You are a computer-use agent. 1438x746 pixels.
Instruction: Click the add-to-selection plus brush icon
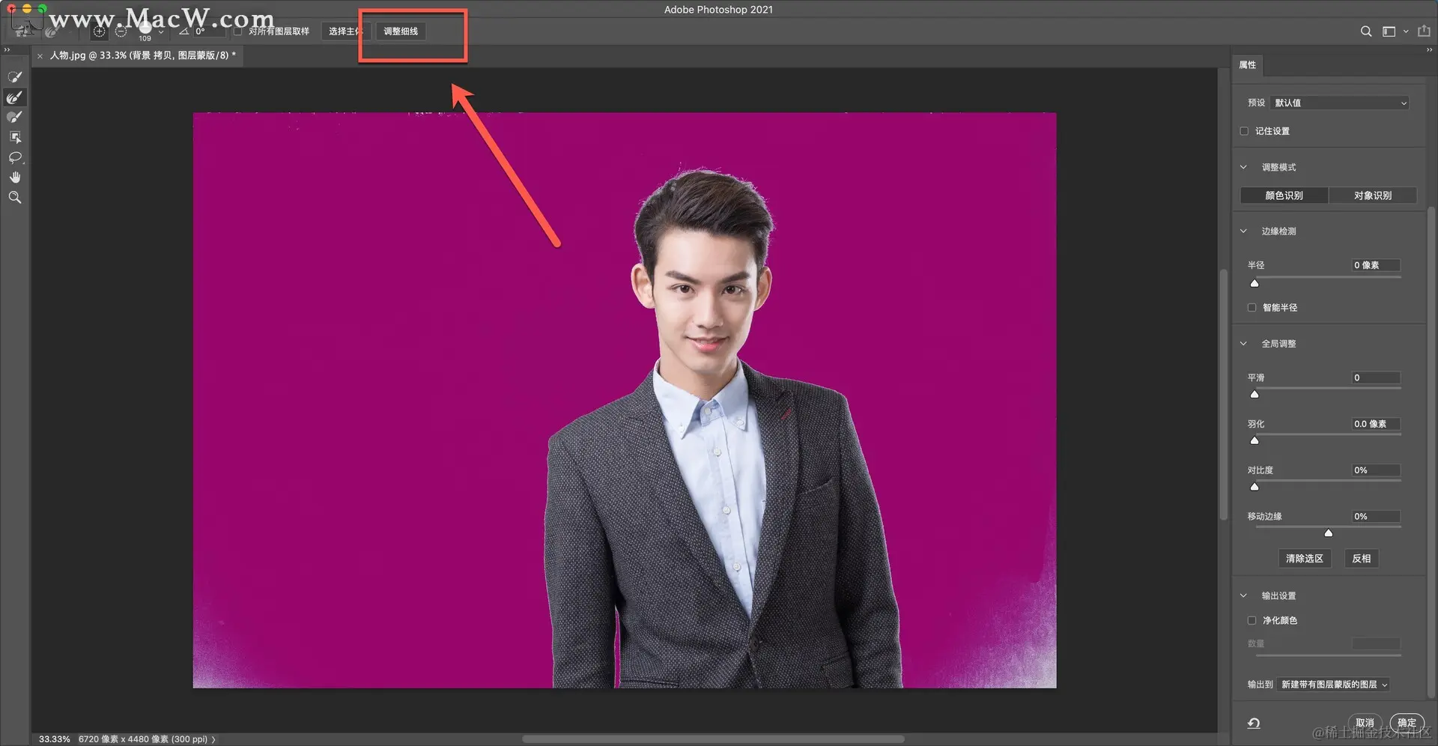pos(99,31)
